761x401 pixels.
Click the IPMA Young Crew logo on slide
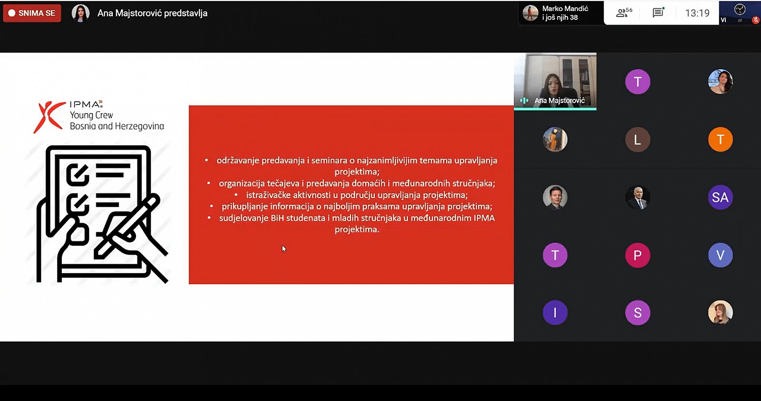pyautogui.click(x=98, y=116)
